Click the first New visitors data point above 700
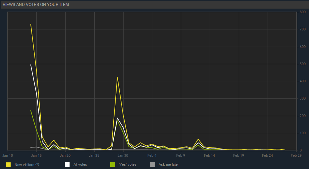The image size is (309, 169). pos(31,24)
